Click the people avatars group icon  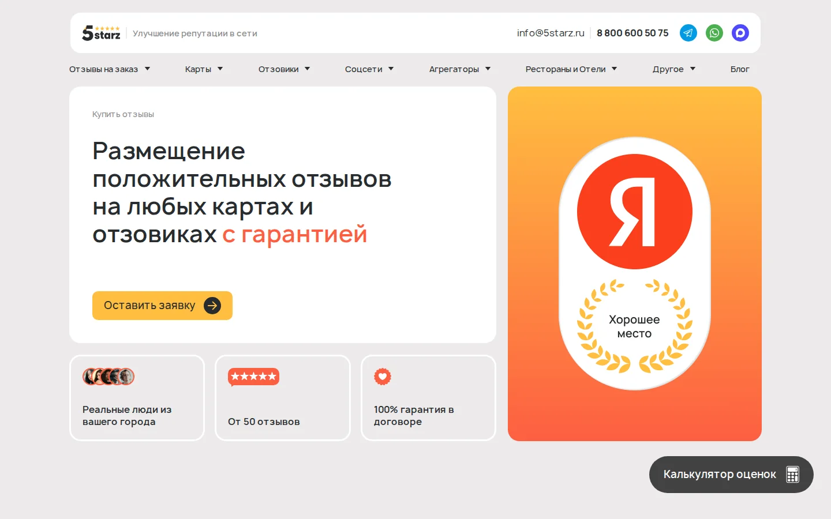click(108, 377)
